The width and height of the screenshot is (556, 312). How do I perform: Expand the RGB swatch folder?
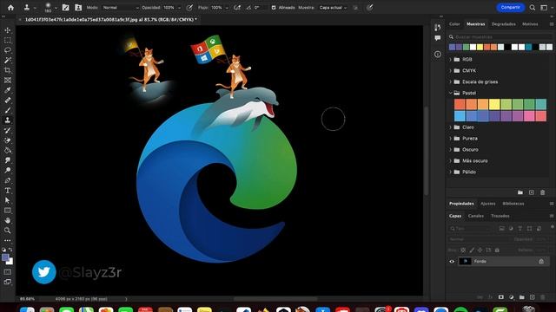click(450, 60)
